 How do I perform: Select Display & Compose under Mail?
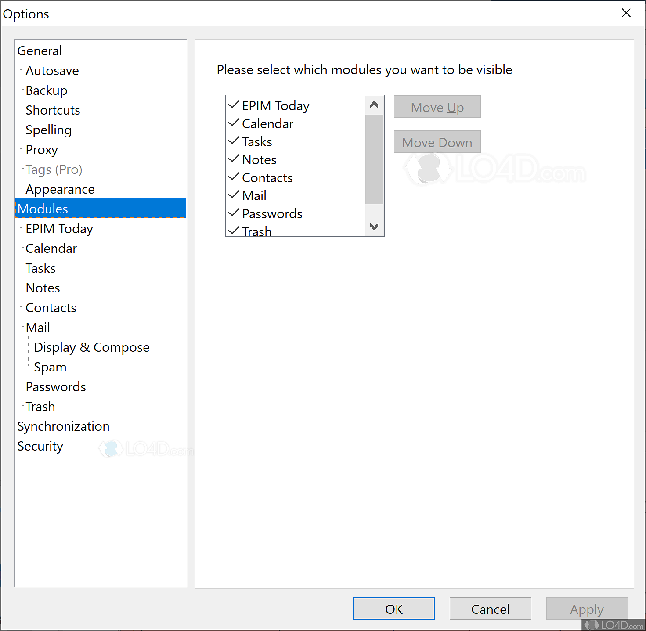pos(92,347)
